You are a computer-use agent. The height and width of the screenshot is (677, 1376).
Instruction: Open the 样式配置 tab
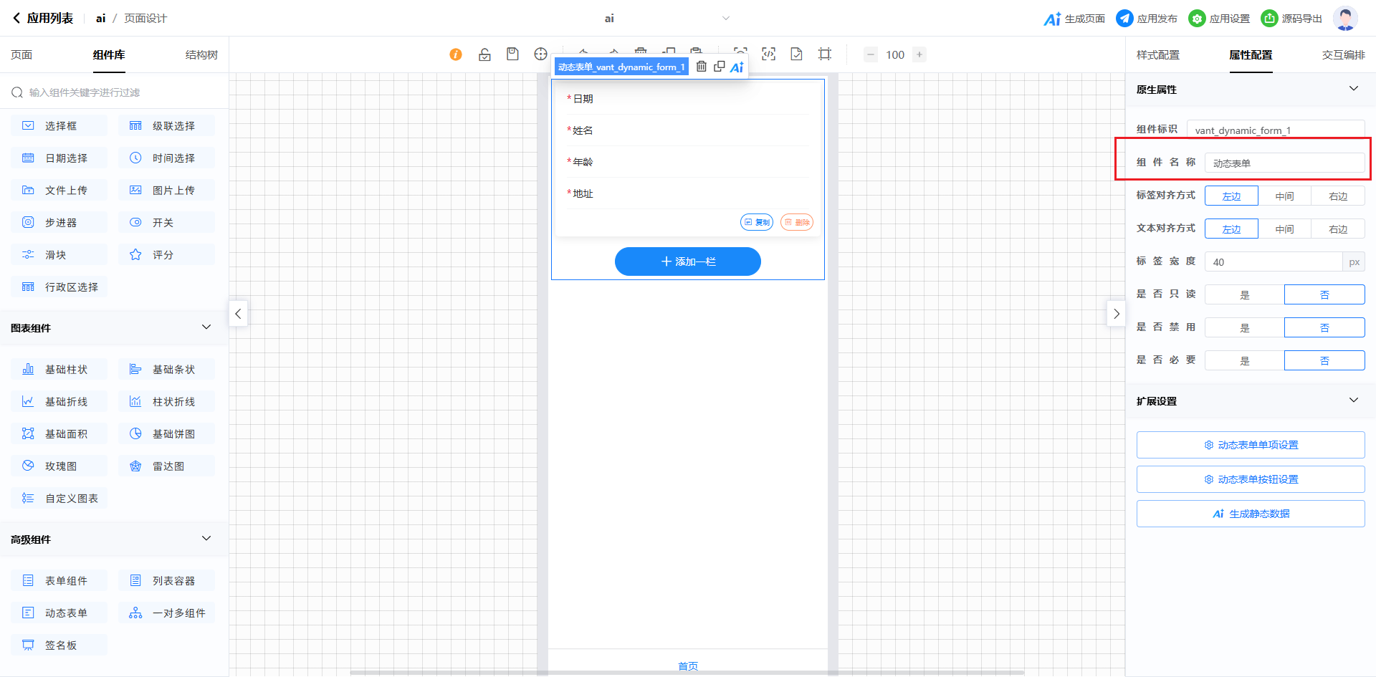[x=1157, y=55]
